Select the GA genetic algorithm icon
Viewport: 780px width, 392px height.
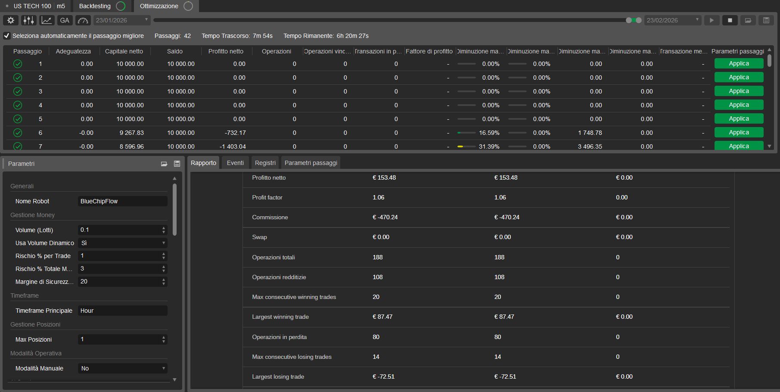click(65, 20)
